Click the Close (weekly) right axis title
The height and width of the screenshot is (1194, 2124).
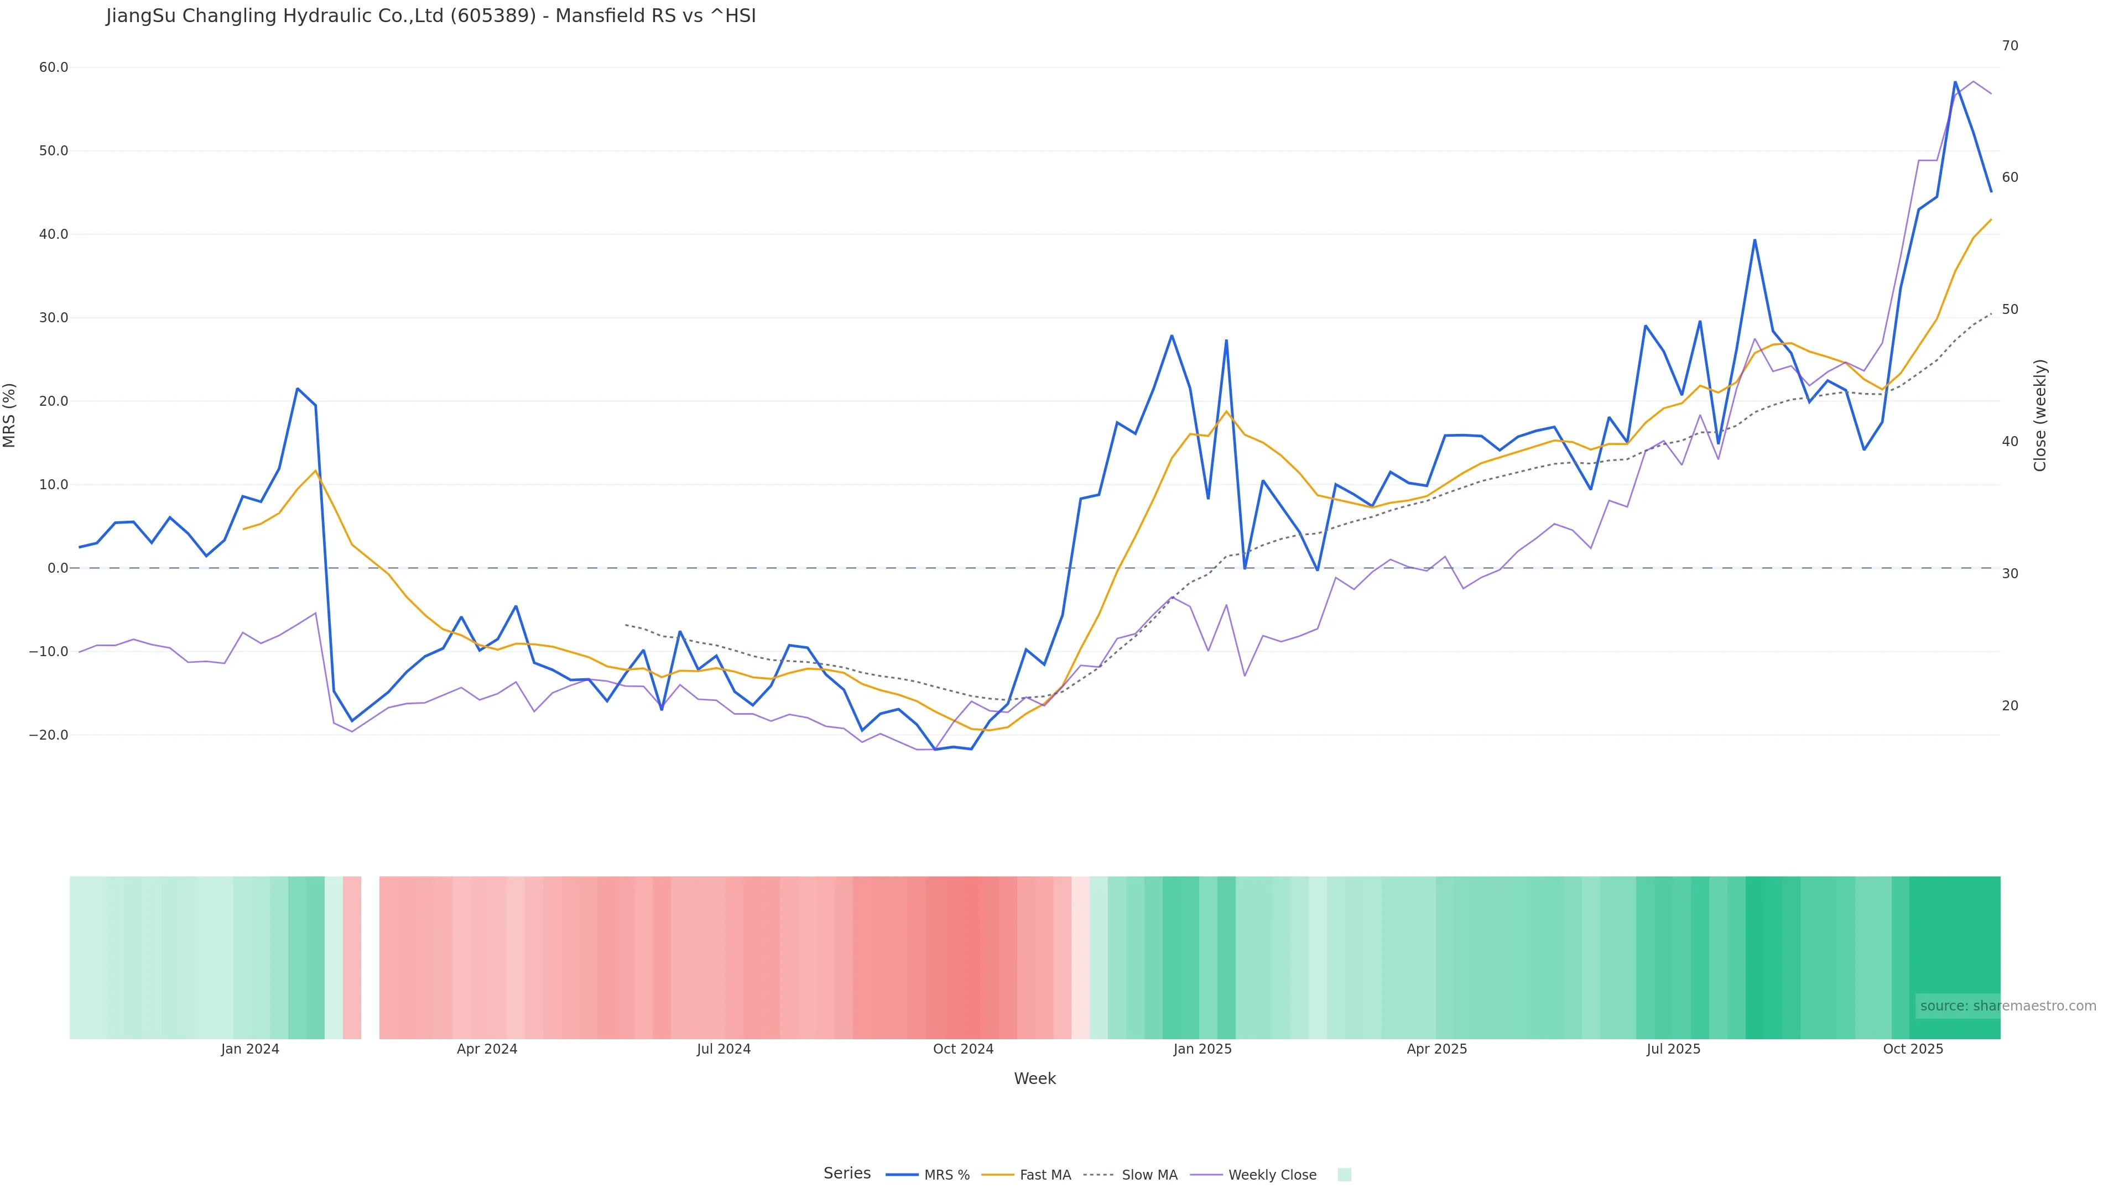click(2040, 415)
